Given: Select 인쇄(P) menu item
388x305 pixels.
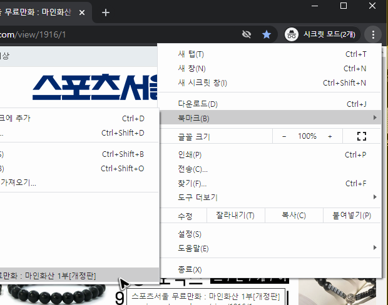Looking at the screenshot, I should pyautogui.click(x=270, y=155).
